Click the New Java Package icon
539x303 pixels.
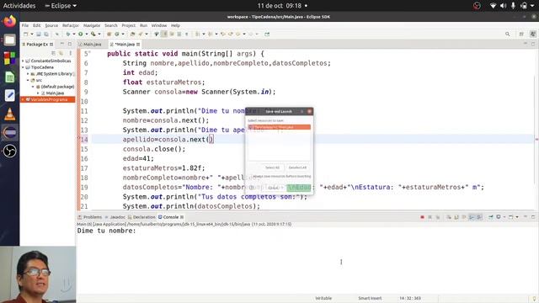click(109, 34)
